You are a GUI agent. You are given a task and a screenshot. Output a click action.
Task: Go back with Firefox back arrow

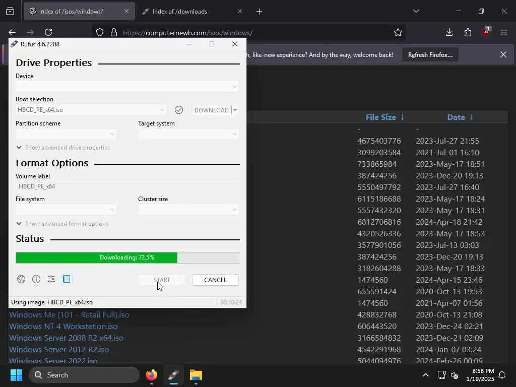(x=12, y=32)
